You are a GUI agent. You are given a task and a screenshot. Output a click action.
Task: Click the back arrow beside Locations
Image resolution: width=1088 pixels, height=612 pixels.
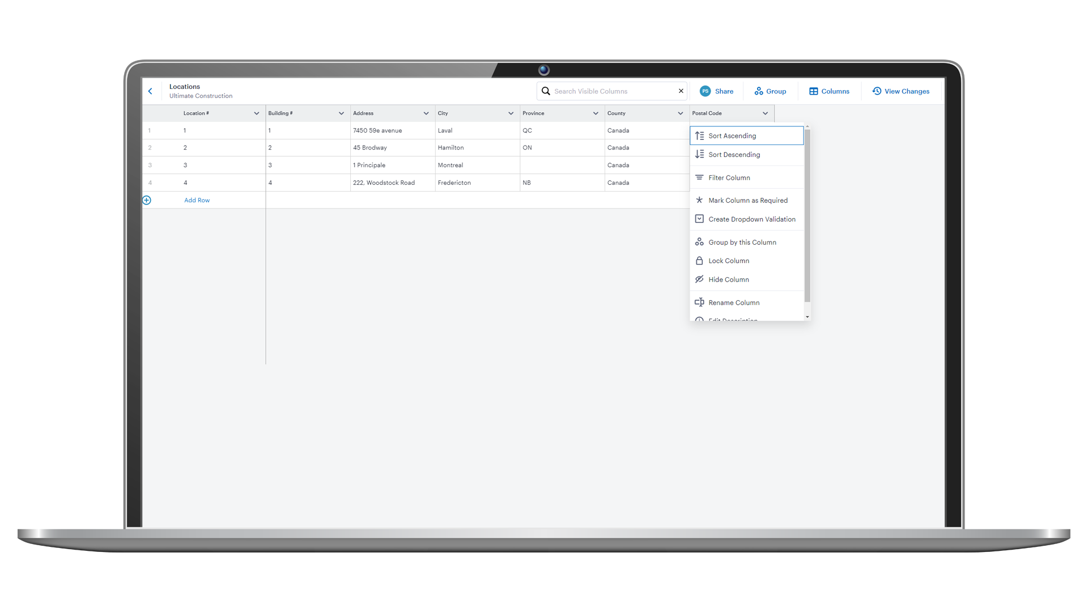(150, 91)
